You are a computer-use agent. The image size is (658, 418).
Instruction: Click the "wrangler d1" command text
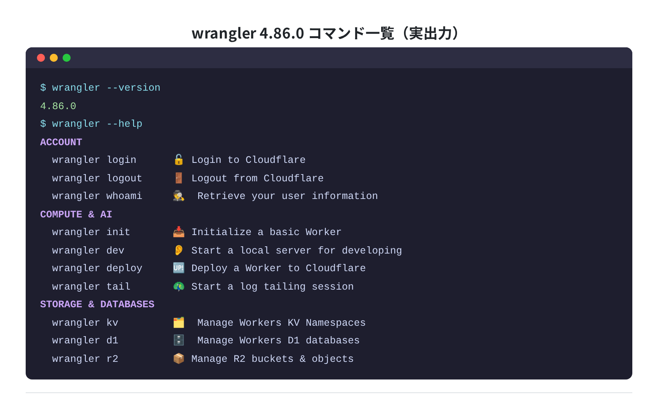[x=85, y=340]
